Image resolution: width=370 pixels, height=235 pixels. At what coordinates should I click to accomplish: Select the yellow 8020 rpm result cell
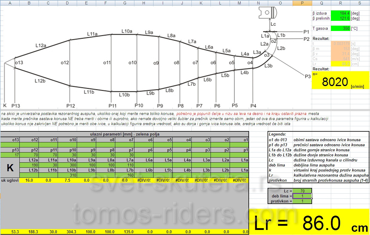[340, 82]
